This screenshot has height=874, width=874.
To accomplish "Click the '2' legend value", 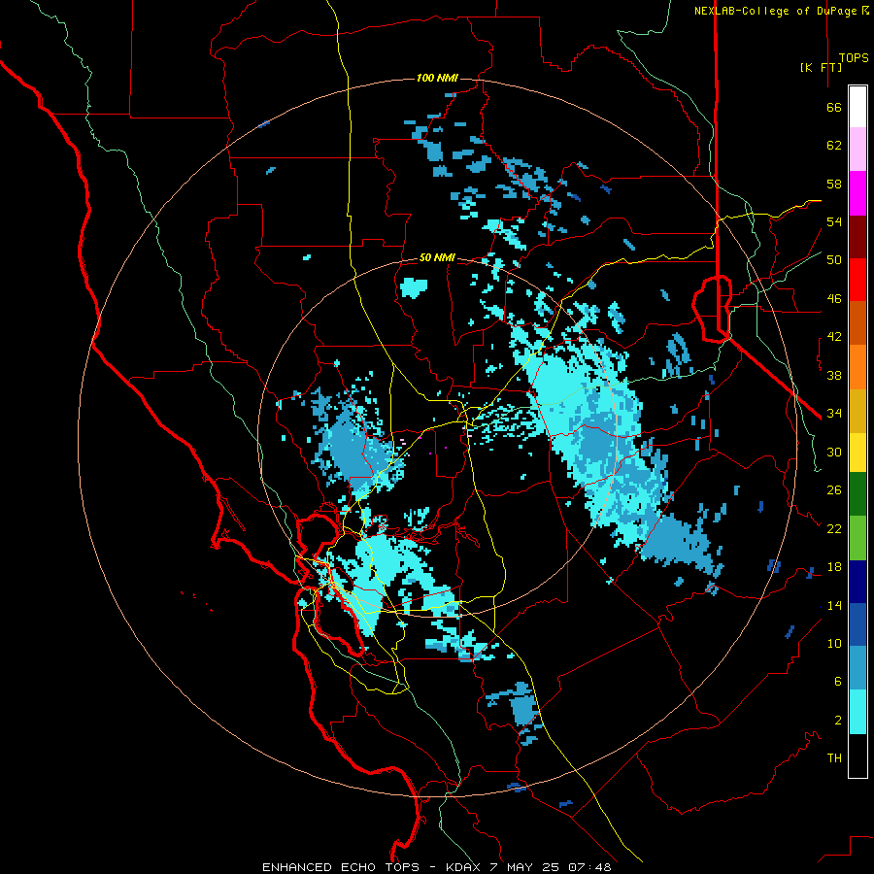I will [838, 721].
